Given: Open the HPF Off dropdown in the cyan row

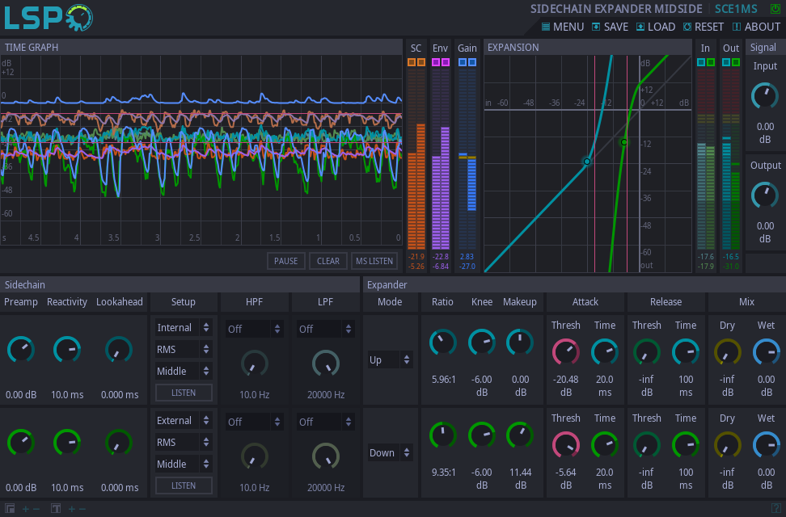Looking at the screenshot, I should pos(255,329).
